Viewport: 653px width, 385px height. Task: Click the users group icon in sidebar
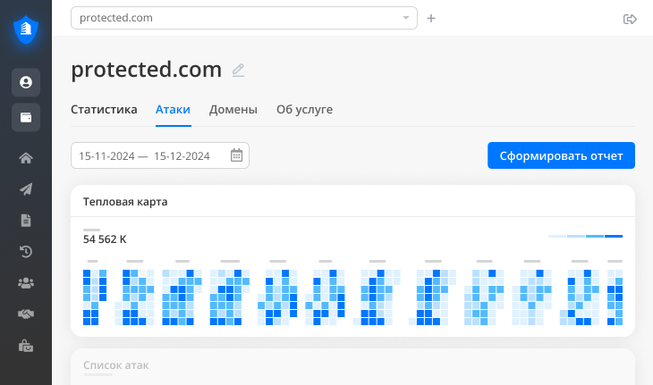point(26,282)
